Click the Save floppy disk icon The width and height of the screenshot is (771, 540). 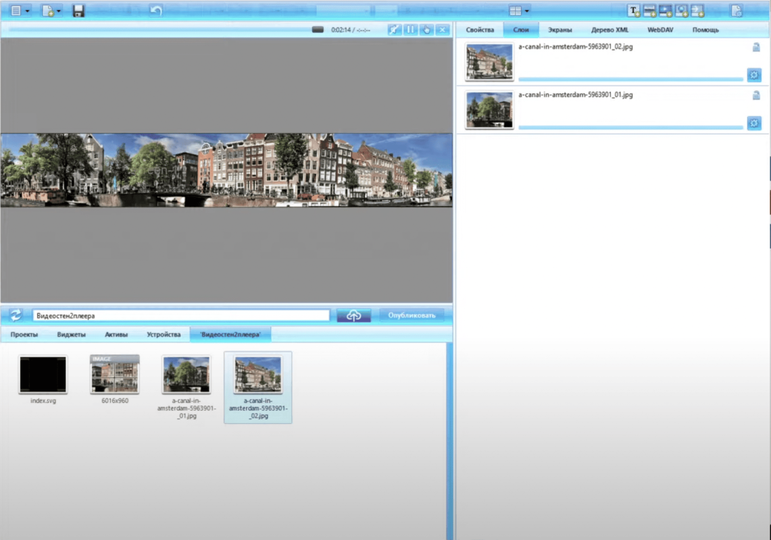(x=78, y=10)
